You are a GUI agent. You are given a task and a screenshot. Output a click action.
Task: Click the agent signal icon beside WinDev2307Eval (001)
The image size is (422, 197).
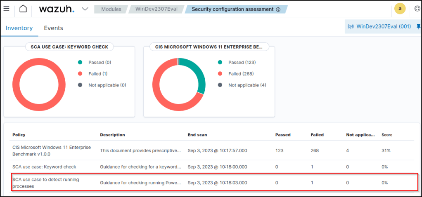[351, 27]
